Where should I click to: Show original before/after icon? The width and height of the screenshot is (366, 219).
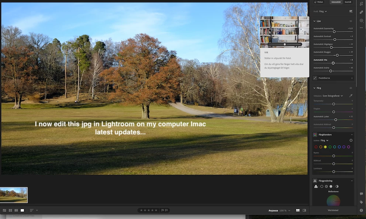point(304,210)
